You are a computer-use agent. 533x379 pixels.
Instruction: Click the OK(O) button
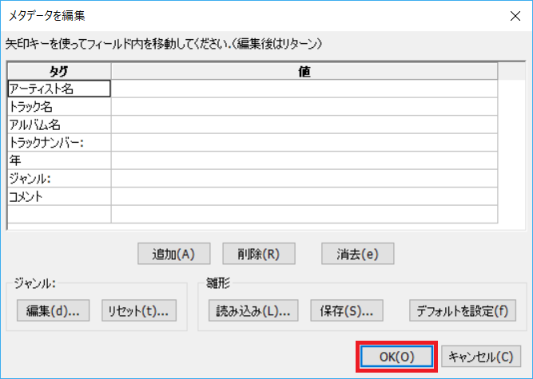tap(396, 357)
